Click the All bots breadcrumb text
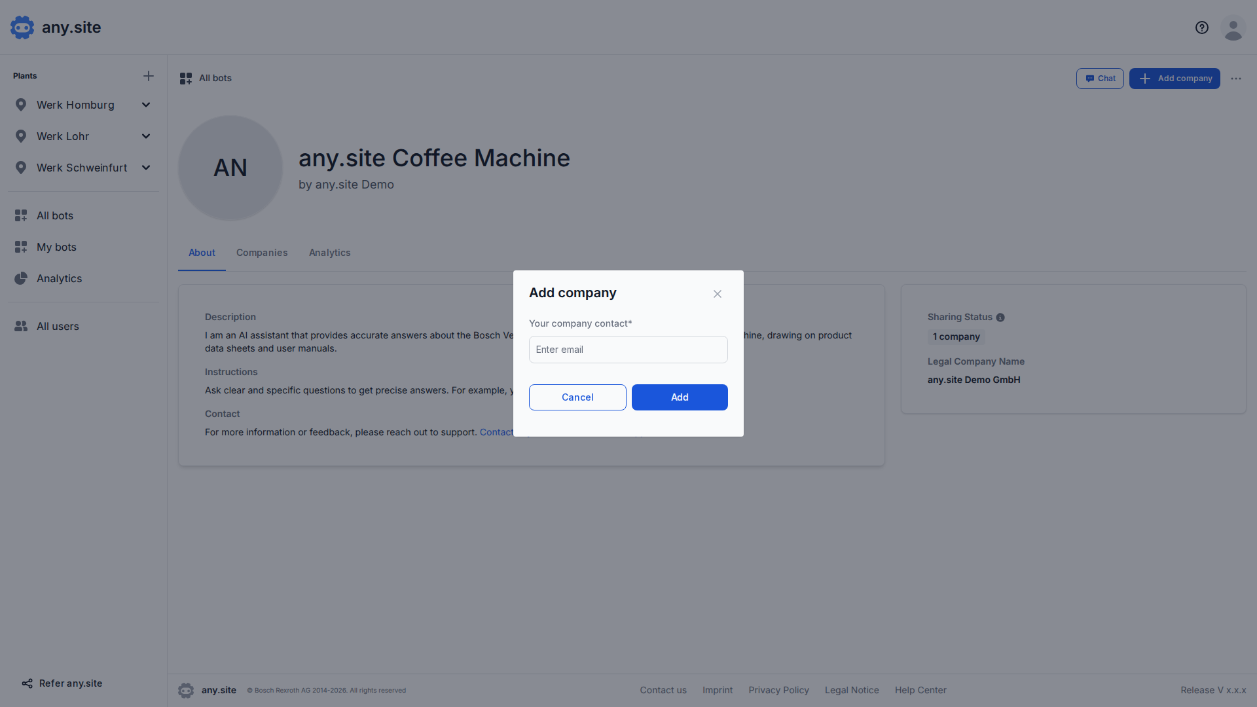 215,78
